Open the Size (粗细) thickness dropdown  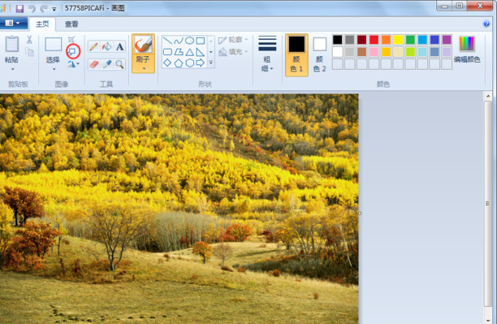point(267,54)
